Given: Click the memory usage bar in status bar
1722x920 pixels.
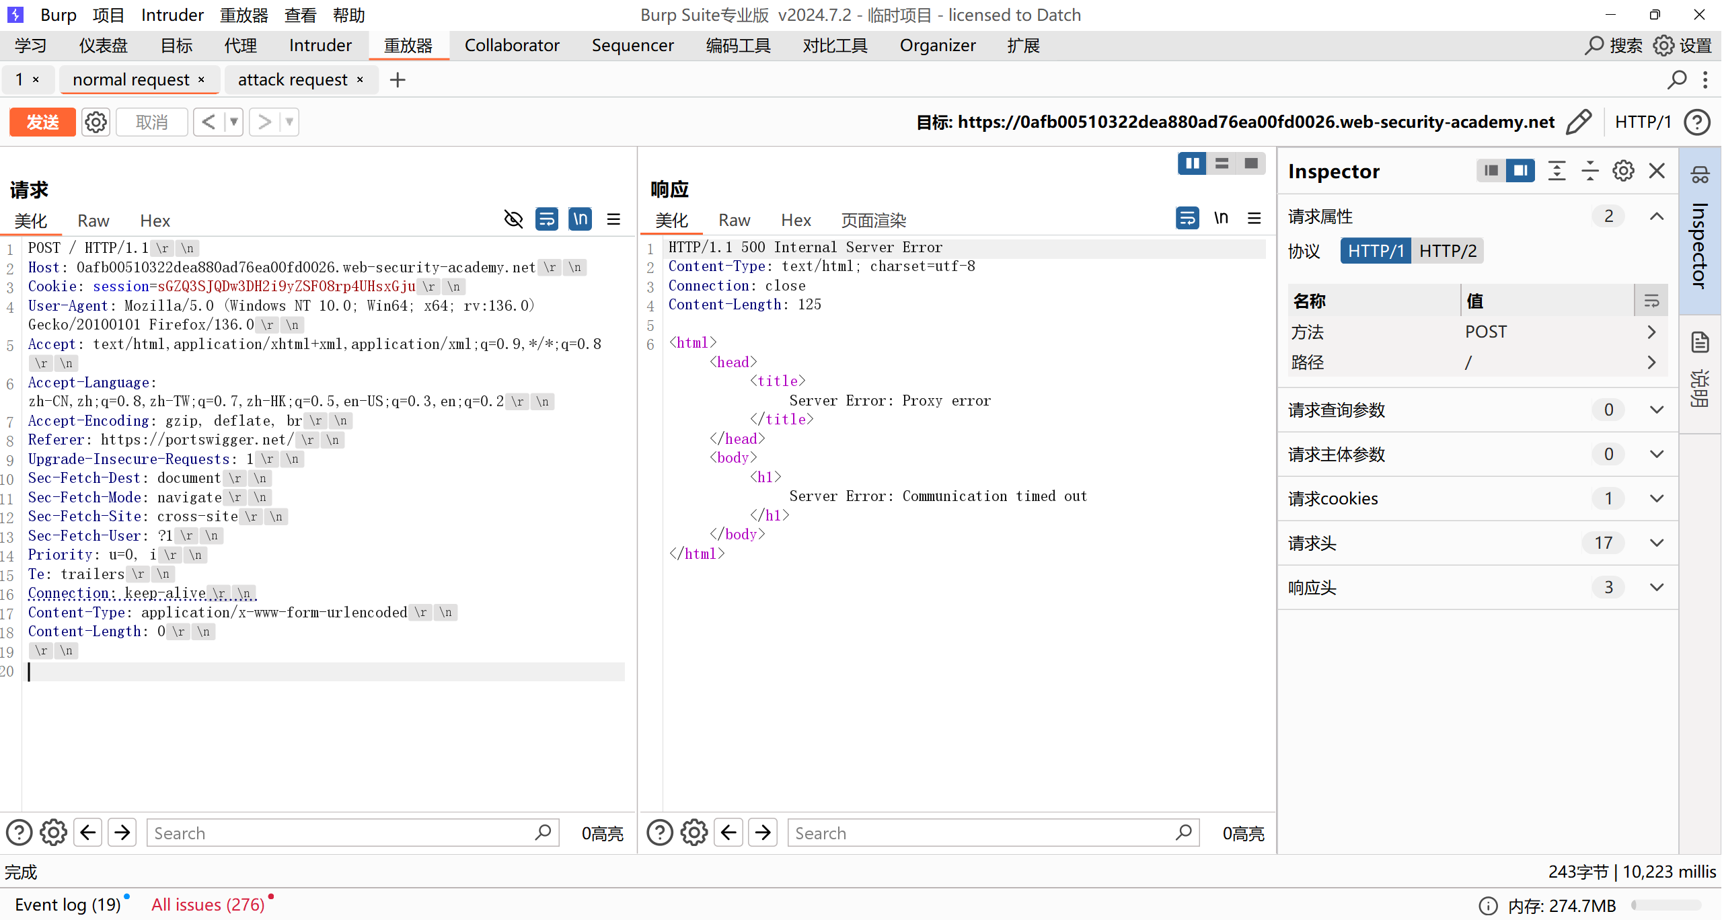Looking at the screenshot, I should (1665, 905).
